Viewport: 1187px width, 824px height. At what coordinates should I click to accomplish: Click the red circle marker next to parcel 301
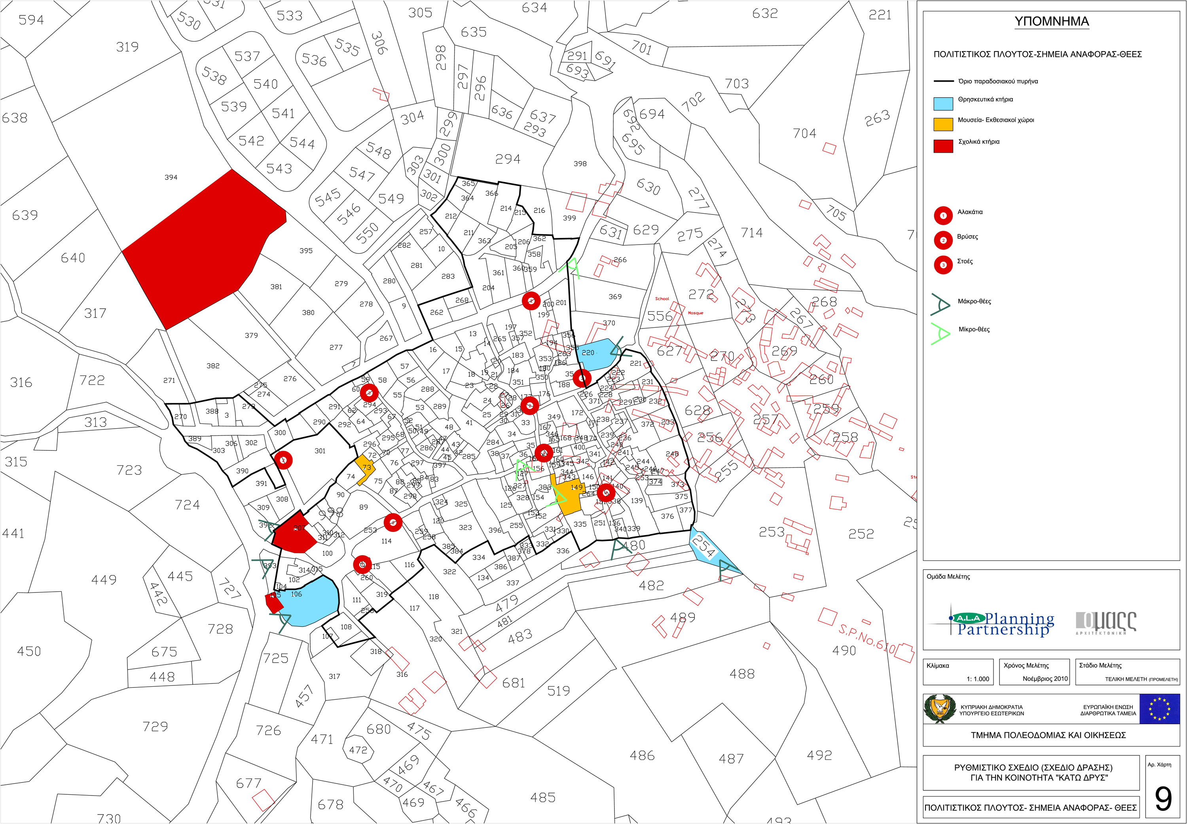283,459
